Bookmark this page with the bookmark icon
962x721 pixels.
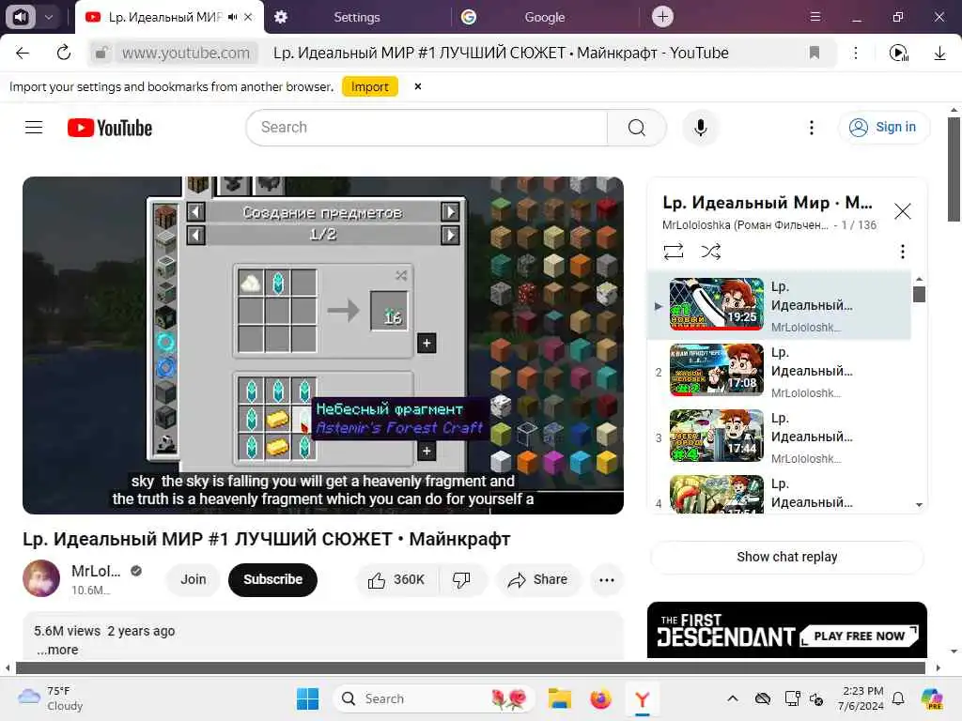point(815,53)
